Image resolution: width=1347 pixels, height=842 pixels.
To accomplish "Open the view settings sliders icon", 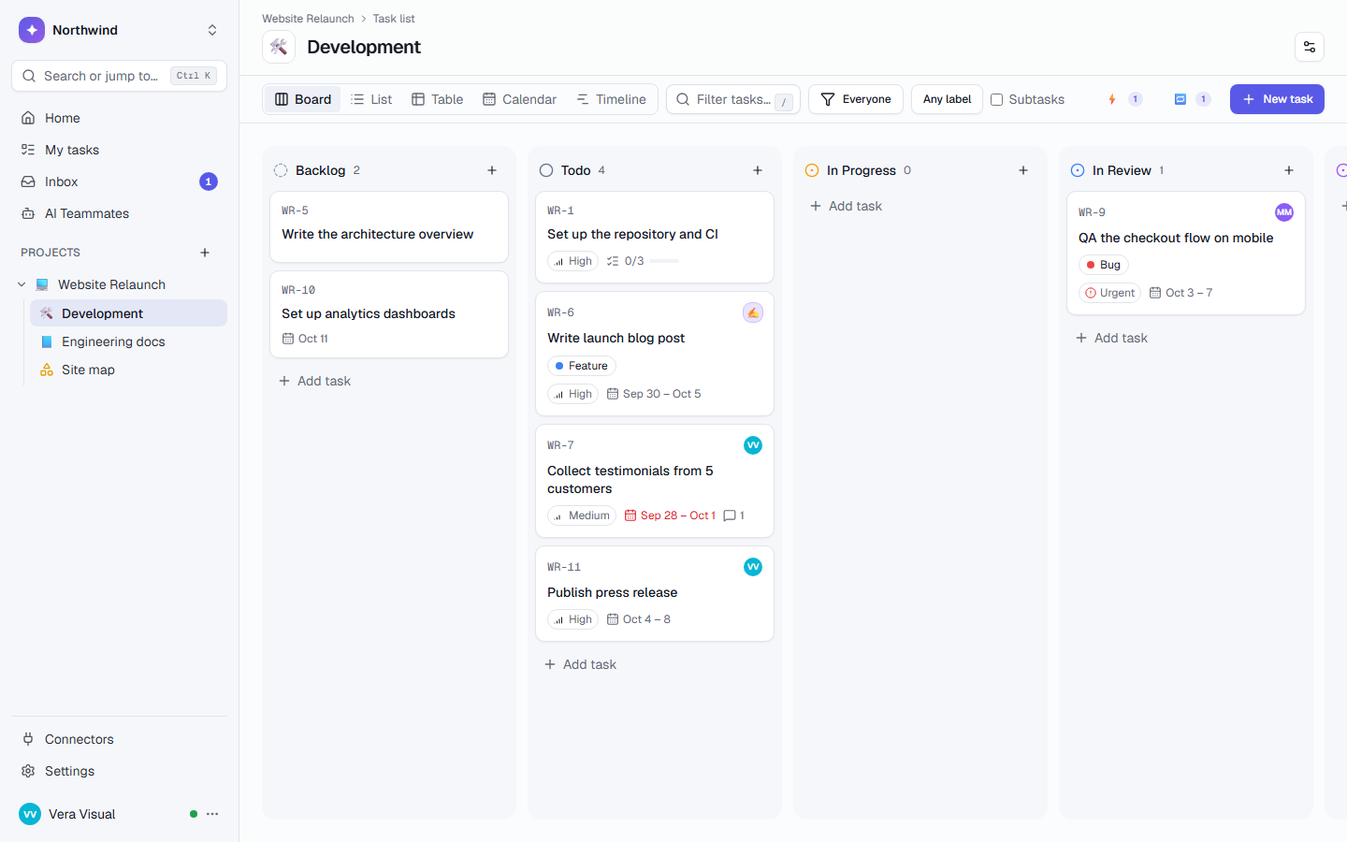I will pyautogui.click(x=1310, y=47).
